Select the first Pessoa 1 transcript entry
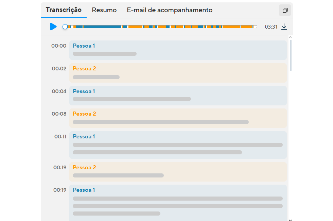The height and width of the screenshot is (221, 333). pyautogui.click(x=178, y=50)
